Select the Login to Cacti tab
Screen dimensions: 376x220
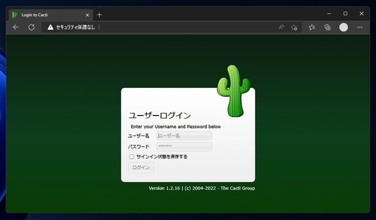click(51, 15)
